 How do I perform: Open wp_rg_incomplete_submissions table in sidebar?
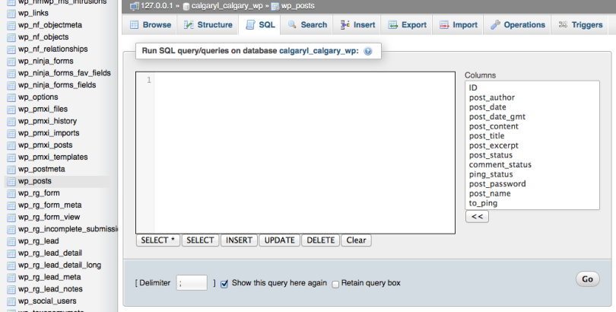[x=68, y=229]
